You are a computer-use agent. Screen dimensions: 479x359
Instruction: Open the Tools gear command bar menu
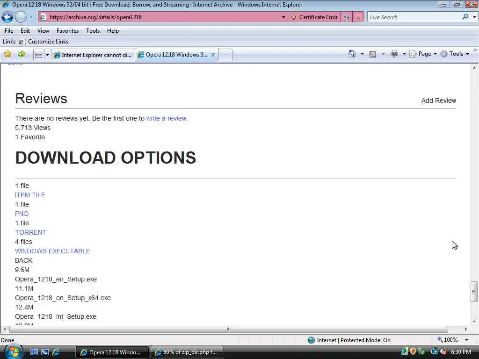pos(455,54)
